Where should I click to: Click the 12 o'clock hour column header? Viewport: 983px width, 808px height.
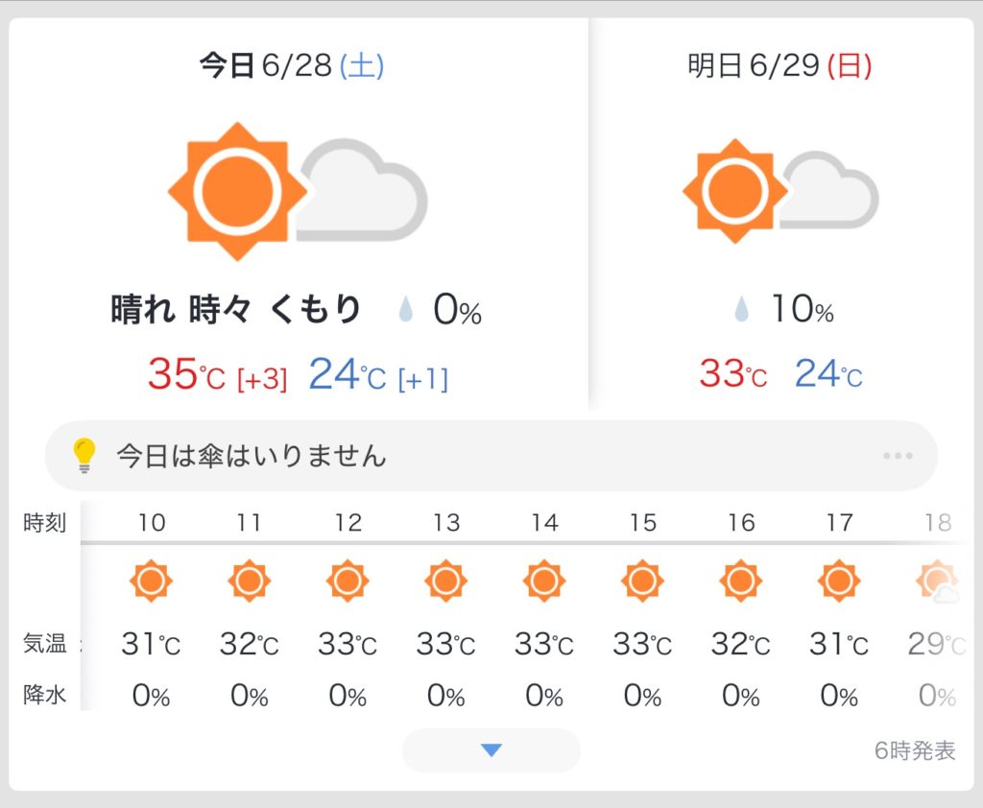[348, 523]
